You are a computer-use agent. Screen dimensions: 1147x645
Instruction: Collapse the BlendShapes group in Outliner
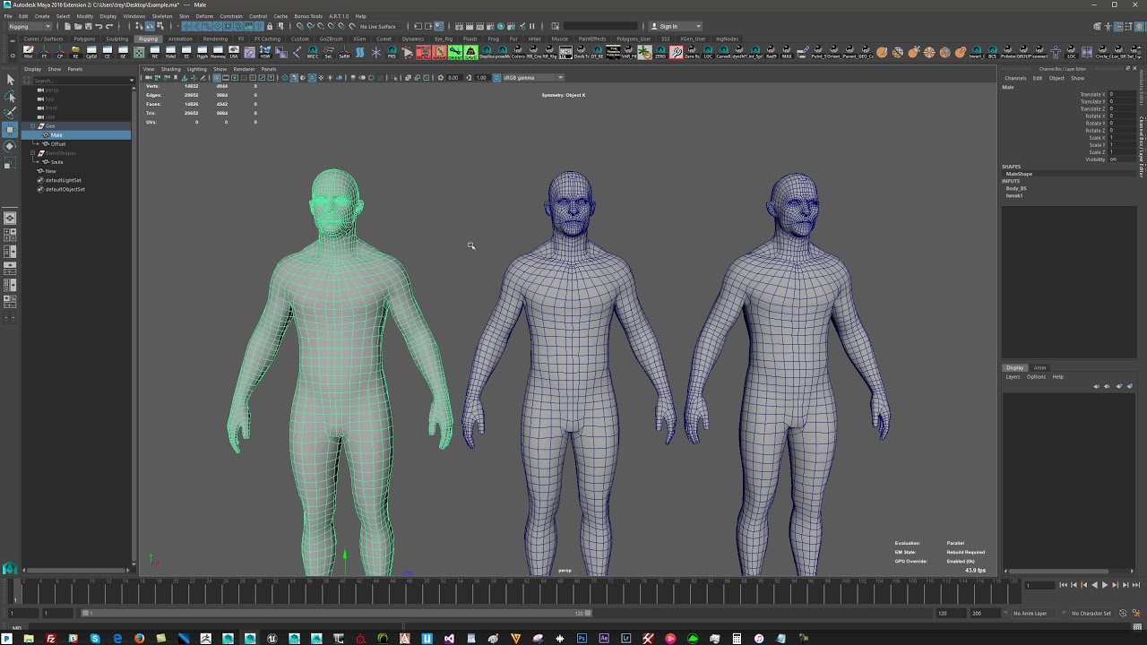point(33,153)
